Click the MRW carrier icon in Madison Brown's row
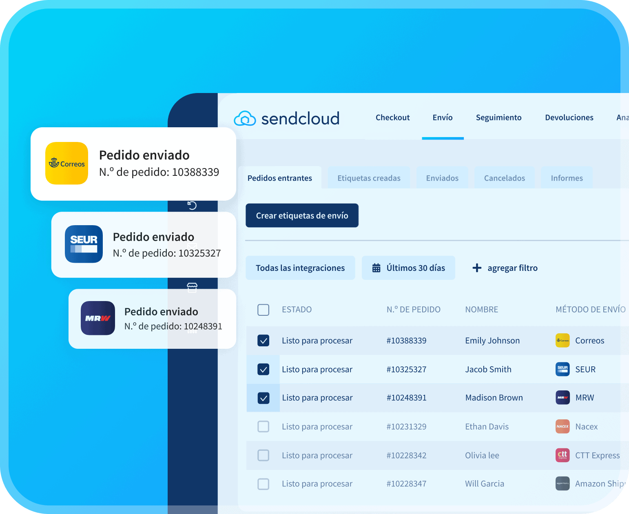This screenshot has height=514, width=629. click(x=563, y=398)
